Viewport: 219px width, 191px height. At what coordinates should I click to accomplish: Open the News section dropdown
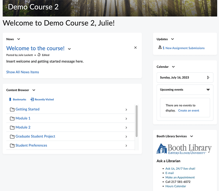point(18,39)
